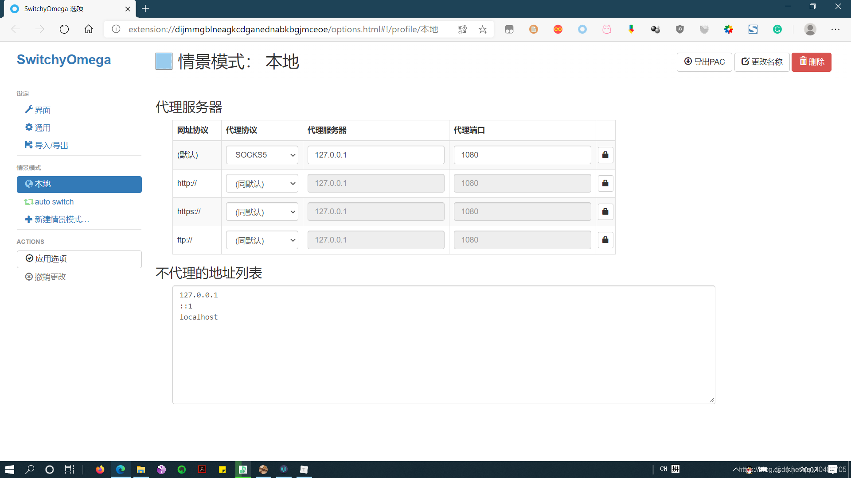Click the SwitchyOmega logo title
The height and width of the screenshot is (478, 851).
point(64,60)
